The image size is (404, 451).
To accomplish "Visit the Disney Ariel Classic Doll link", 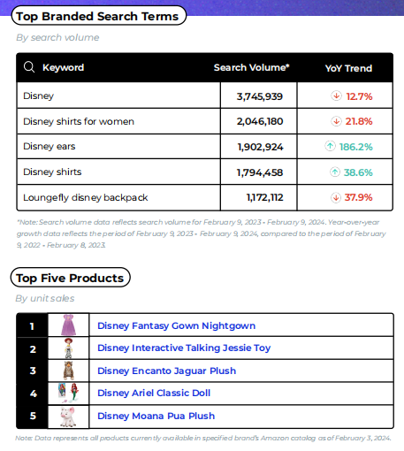I will pyautogui.click(x=154, y=393).
